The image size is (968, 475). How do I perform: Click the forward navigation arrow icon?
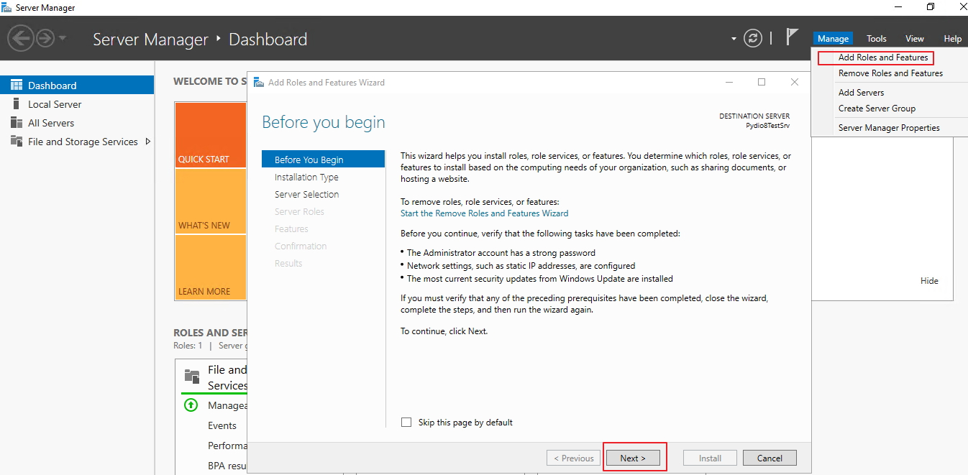coord(45,37)
